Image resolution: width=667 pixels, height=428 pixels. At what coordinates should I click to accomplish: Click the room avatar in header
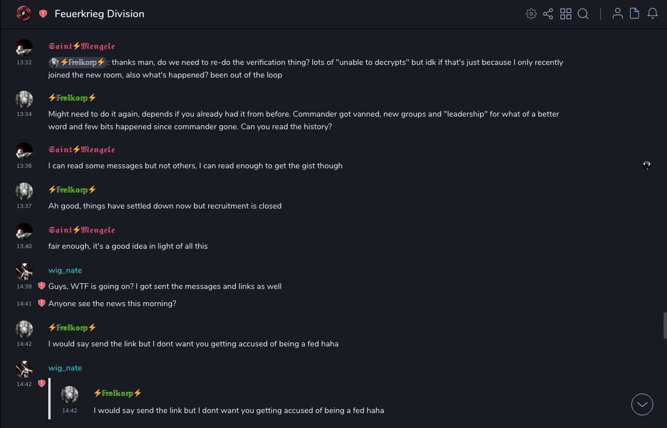[24, 14]
